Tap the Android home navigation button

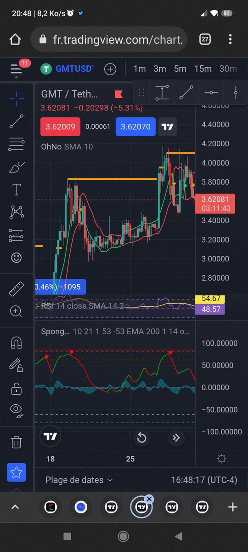point(124,536)
